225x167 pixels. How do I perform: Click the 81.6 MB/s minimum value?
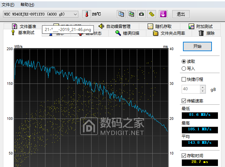[x=200, y=115]
